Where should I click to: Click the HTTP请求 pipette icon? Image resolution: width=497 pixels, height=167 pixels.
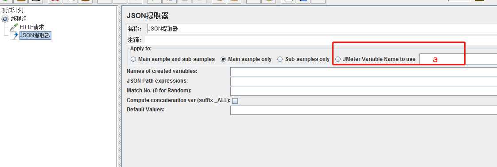pyautogui.click(x=14, y=27)
